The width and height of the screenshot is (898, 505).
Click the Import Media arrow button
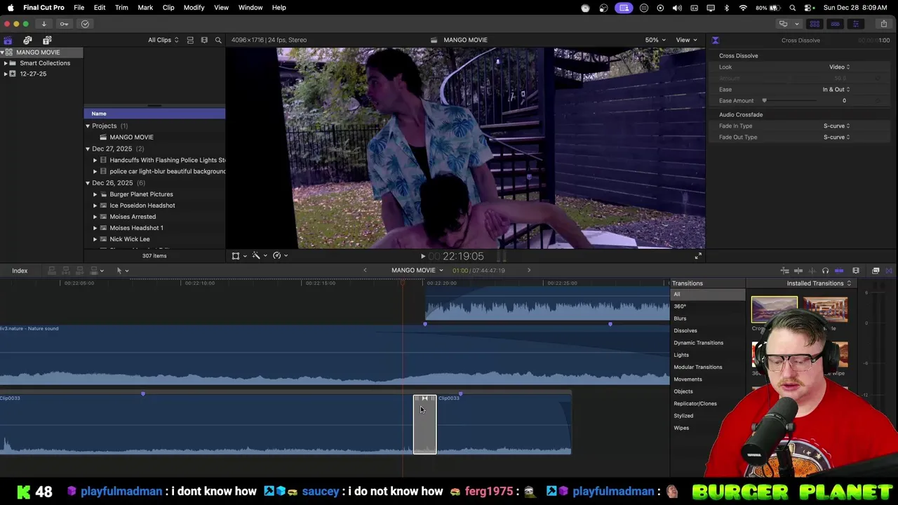point(43,24)
